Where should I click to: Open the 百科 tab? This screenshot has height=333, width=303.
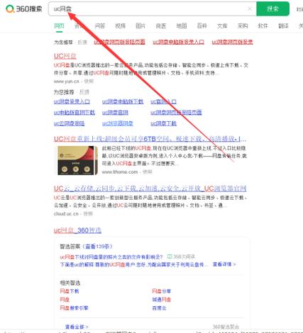(202, 26)
